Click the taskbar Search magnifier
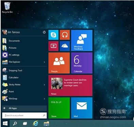This screenshot has height=127, width=134. pos(15,124)
